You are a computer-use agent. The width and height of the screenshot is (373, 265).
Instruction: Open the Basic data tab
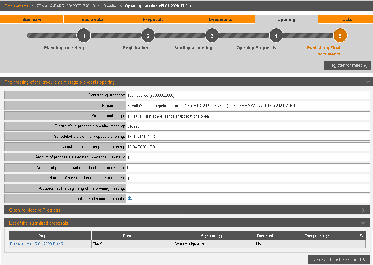coord(92,20)
